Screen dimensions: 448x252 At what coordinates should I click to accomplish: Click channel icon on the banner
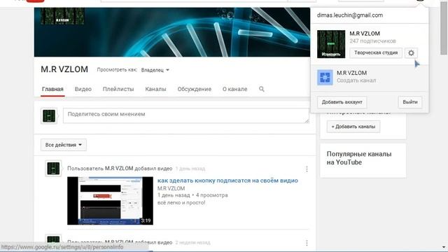[62, 16]
